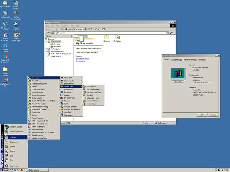
Task: Launch Calculator from Accessories menu
Action: point(72,92)
